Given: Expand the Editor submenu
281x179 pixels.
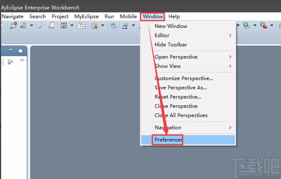Looking at the screenshot, I should [x=188, y=35].
